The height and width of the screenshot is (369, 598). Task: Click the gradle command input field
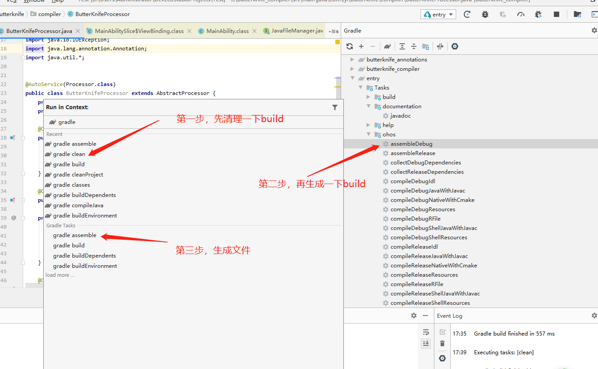[x=194, y=122]
